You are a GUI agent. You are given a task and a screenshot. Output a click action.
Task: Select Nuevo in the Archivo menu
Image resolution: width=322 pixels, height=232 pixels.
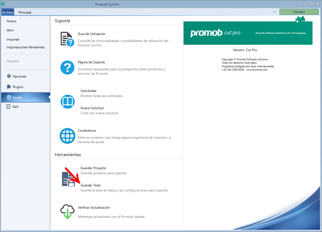coord(11,21)
